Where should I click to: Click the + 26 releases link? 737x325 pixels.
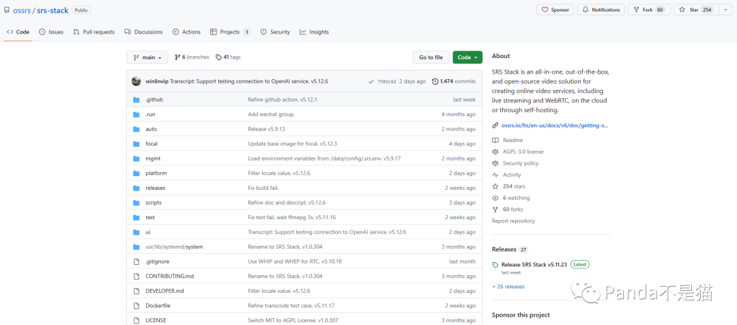click(508, 287)
